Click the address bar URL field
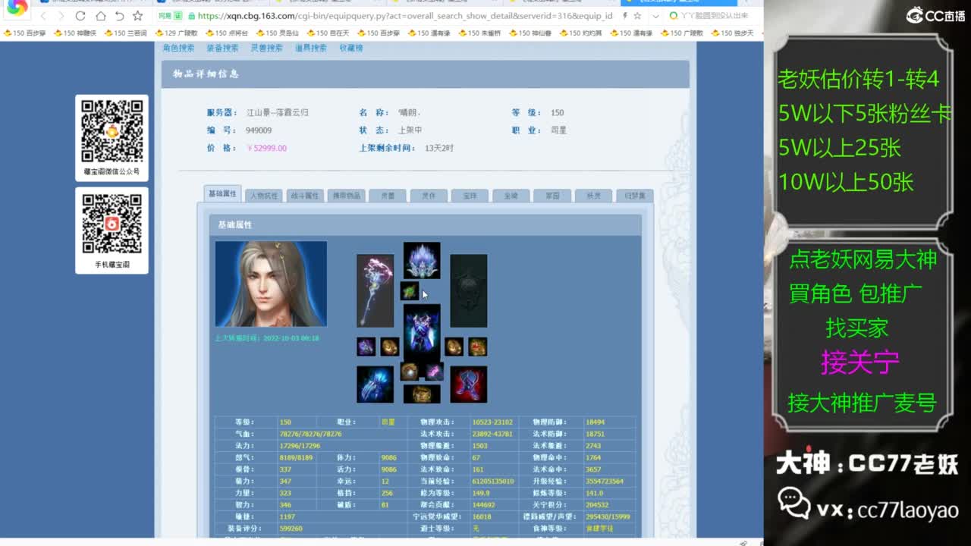Screen dimensions: 971x546 404,16
